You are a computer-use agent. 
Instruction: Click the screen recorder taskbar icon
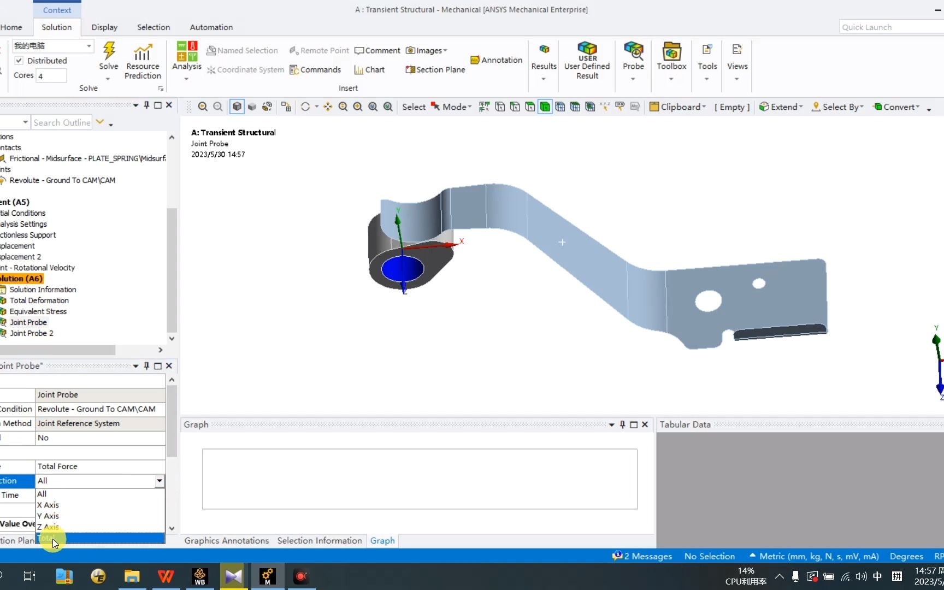click(x=300, y=576)
